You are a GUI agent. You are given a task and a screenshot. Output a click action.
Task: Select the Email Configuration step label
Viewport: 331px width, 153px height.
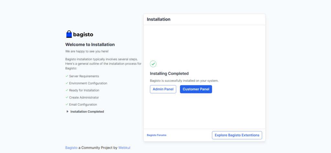pyautogui.click(x=83, y=104)
